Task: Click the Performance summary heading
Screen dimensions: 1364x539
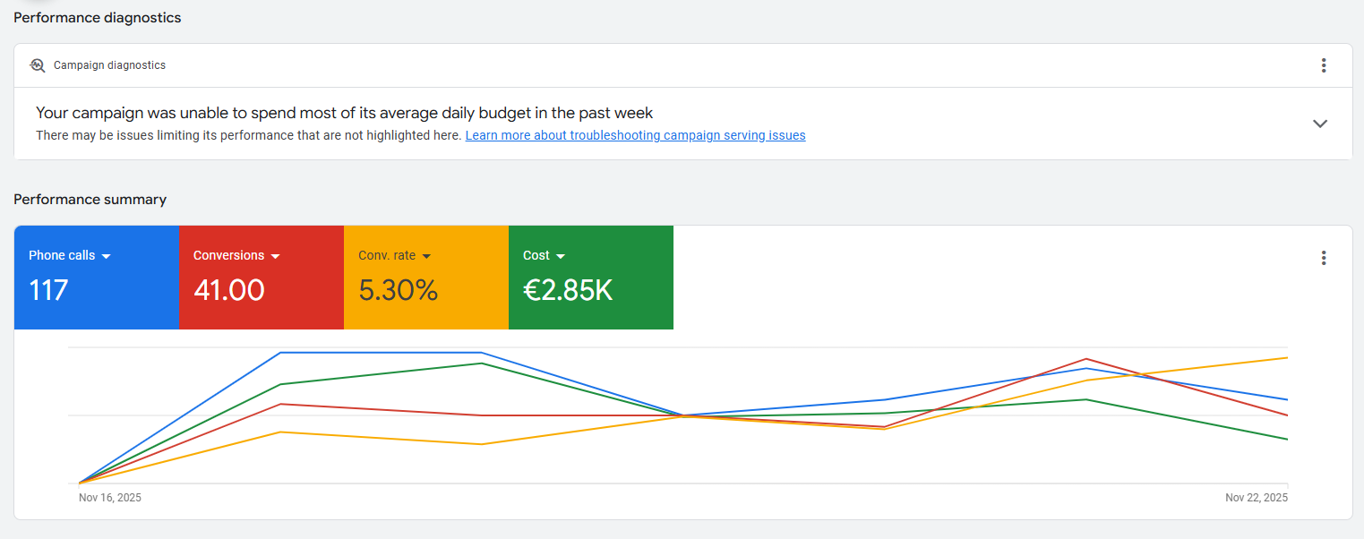Action: click(90, 199)
